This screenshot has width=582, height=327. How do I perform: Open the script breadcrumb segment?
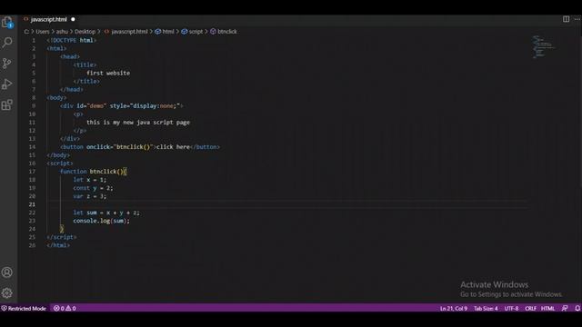click(x=192, y=32)
